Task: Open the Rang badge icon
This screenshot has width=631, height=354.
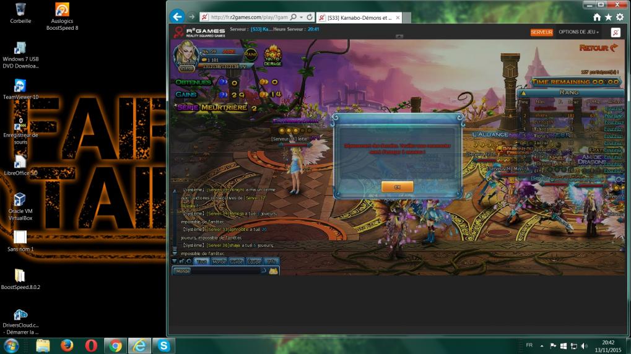Action: [251, 54]
